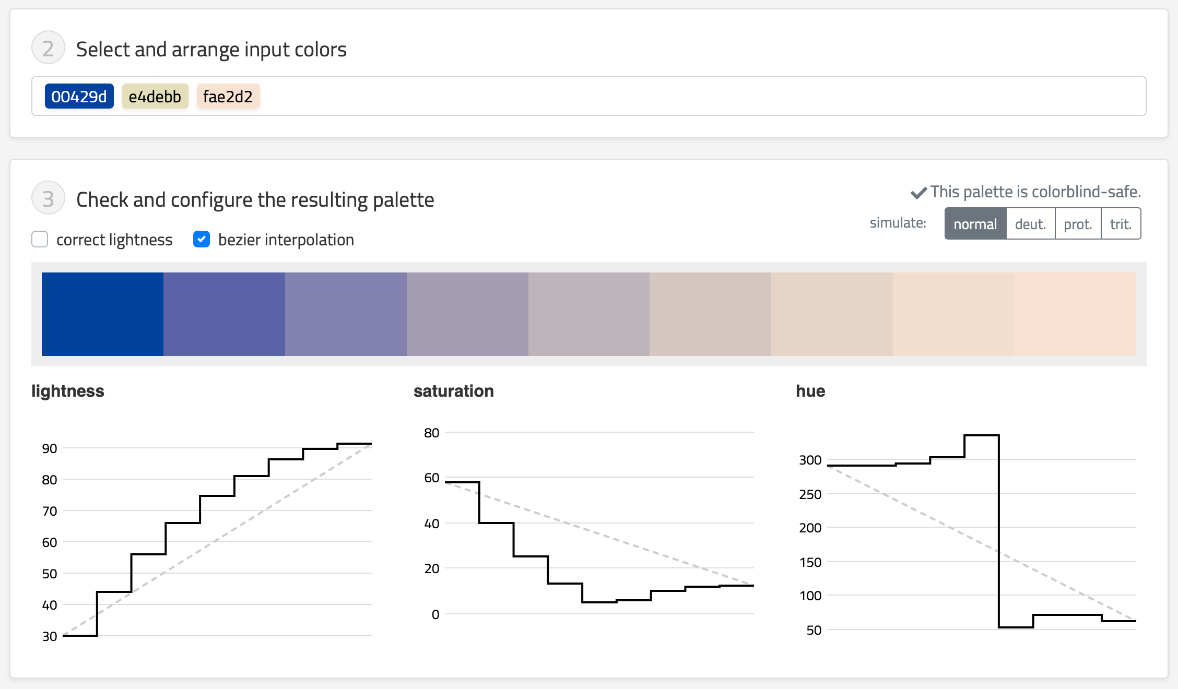This screenshot has width=1178, height=689.
Task: Switch simulation to deut.
Action: pyautogui.click(x=1030, y=224)
